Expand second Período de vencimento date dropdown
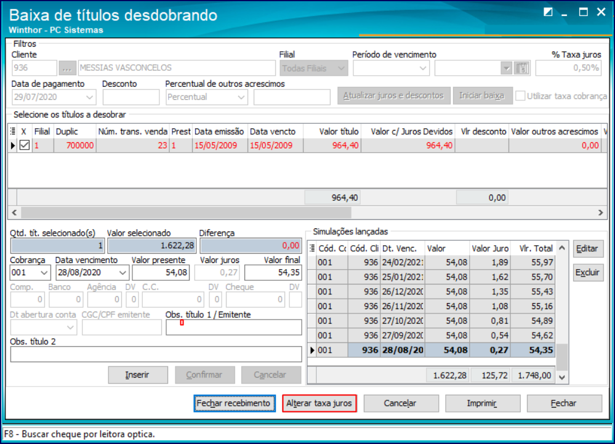Viewport: 615px width, 444px height. click(507, 68)
